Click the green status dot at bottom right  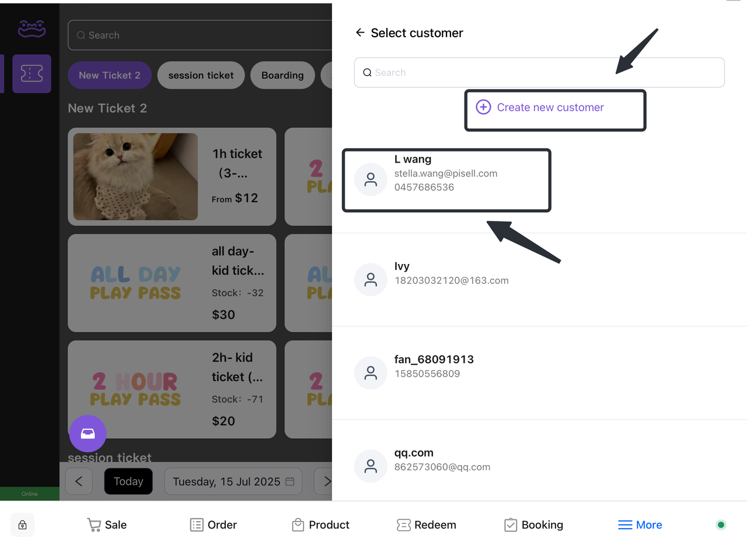click(721, 525)
